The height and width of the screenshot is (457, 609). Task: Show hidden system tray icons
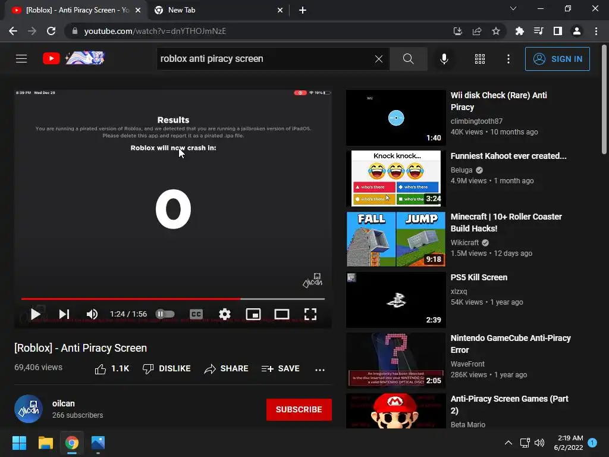(508, 443)
